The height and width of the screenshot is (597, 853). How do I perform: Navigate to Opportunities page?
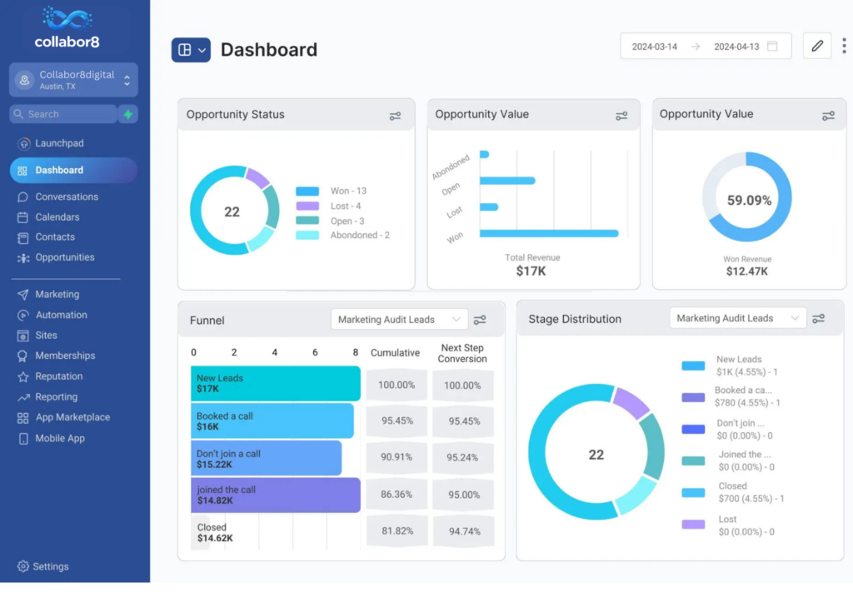[x=65, y=257]
